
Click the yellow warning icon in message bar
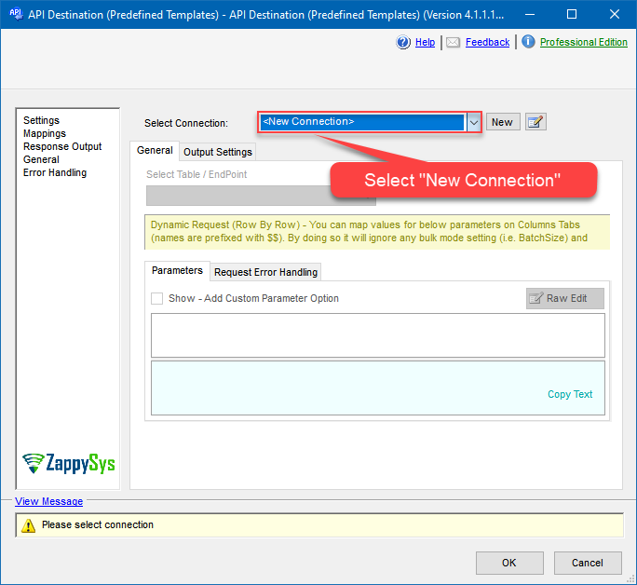pyautogui.click(x=28, y=525)
